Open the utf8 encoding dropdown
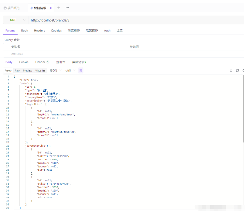This screenshot has height=211, width=247. pyautogui.click(x=70, y=71)
